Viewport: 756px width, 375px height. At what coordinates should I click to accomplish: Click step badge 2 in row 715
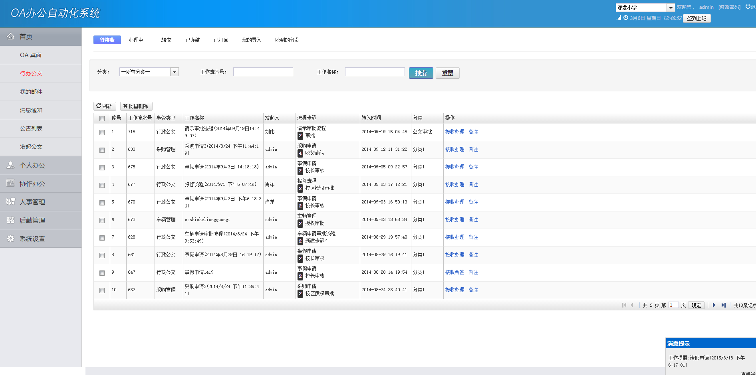pos(300,136)
